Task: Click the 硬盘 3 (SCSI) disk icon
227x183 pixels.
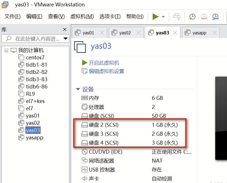Action: (x=84, y=134)
